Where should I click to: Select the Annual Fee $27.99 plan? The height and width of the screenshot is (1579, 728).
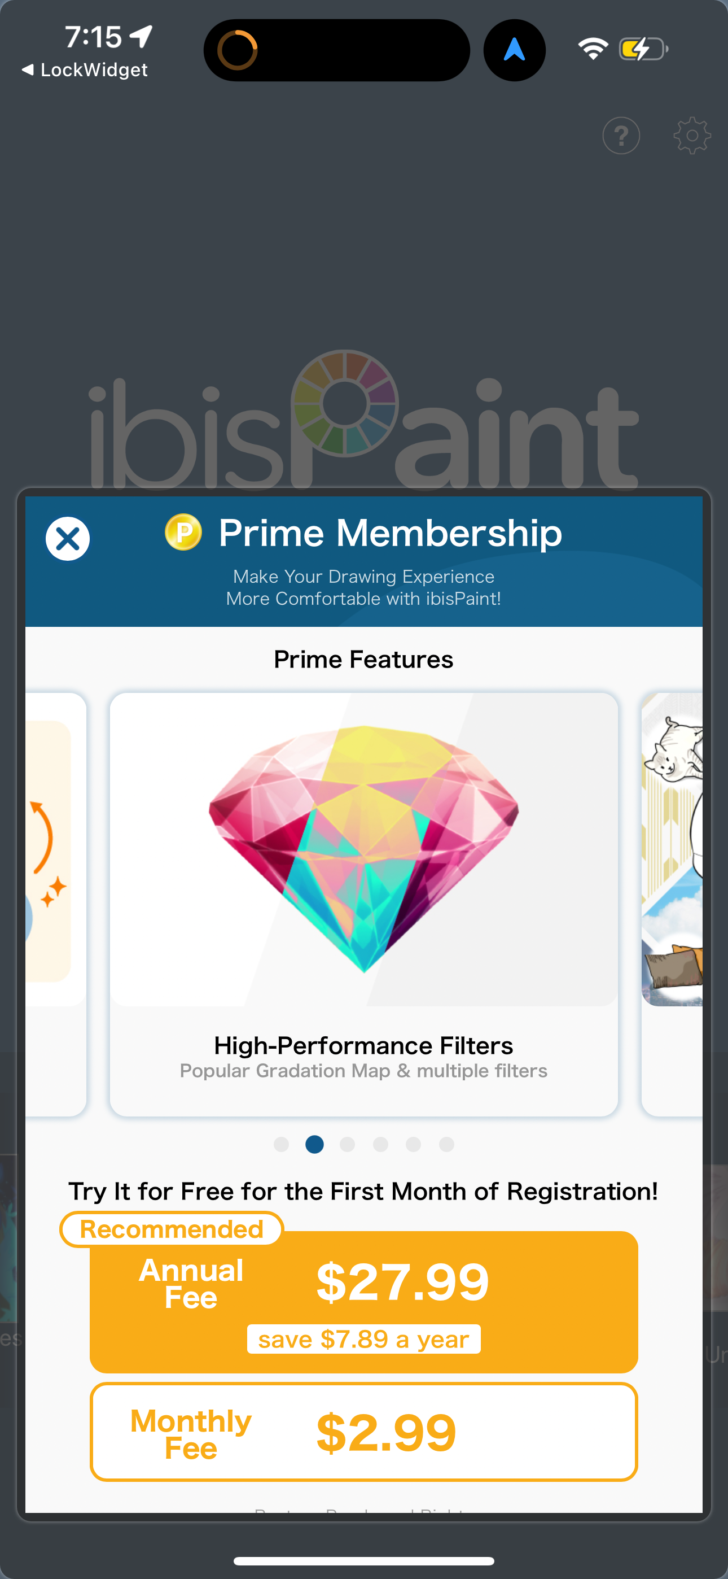[x=364, y=1293]
